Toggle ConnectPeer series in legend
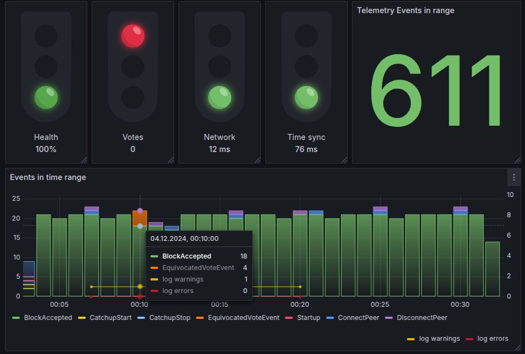 353,318
